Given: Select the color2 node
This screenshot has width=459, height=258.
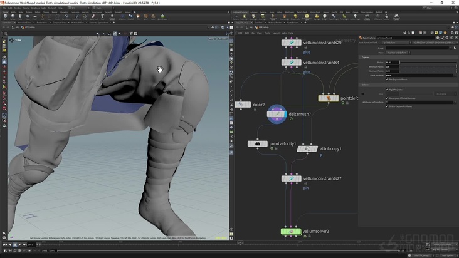Looking at the screenshot, I should [242, 105].
